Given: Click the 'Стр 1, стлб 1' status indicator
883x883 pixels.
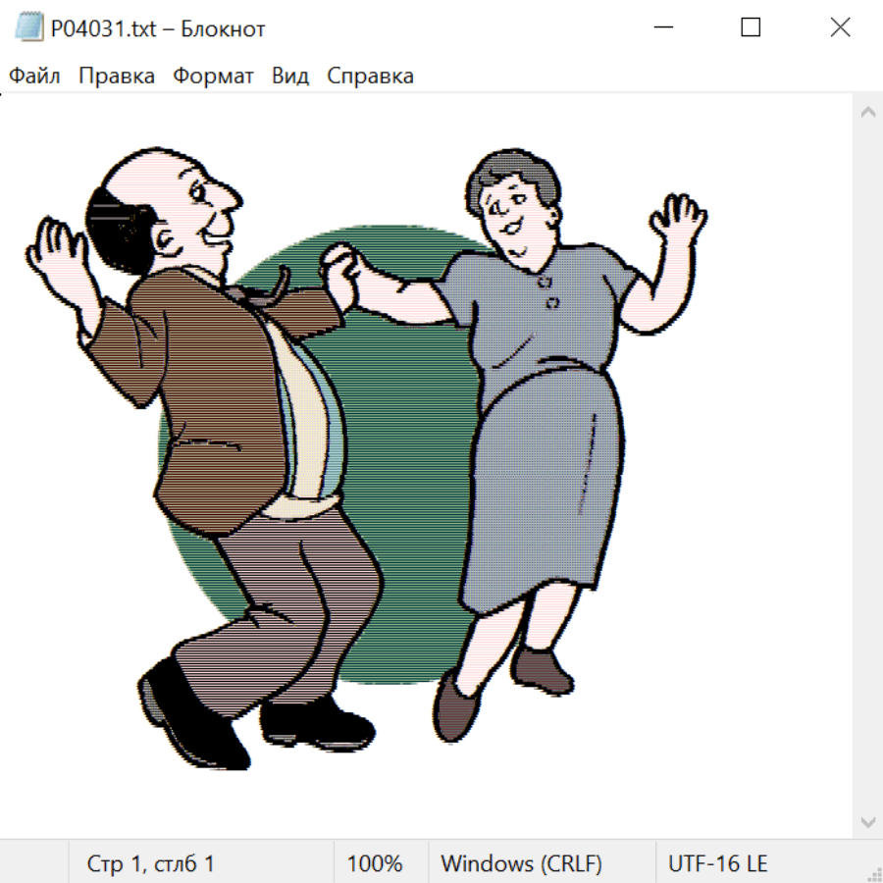Looking at the screenshot, I should [x=150, y=864].
